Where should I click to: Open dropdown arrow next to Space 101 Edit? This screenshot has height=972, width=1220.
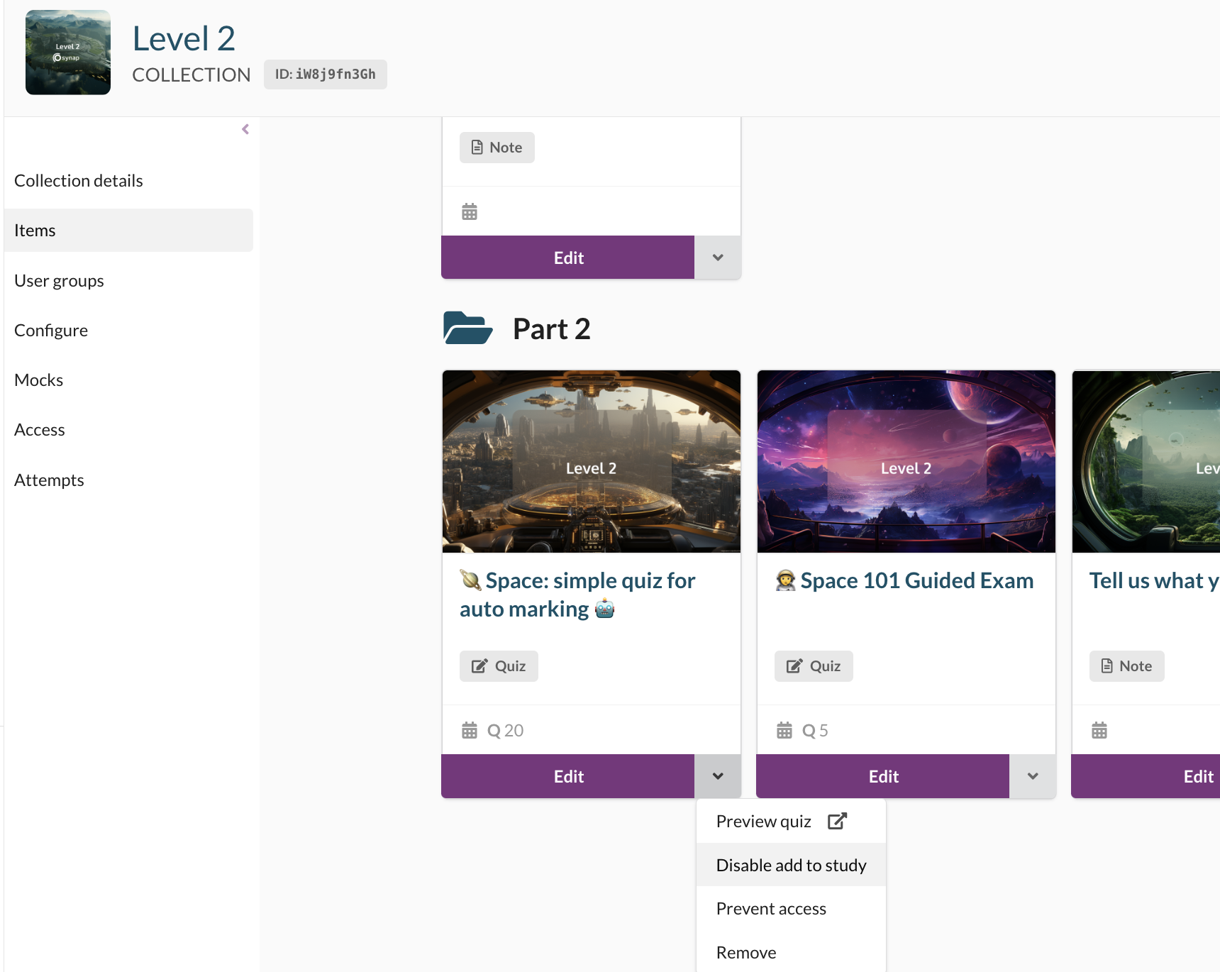[1033, 776]
